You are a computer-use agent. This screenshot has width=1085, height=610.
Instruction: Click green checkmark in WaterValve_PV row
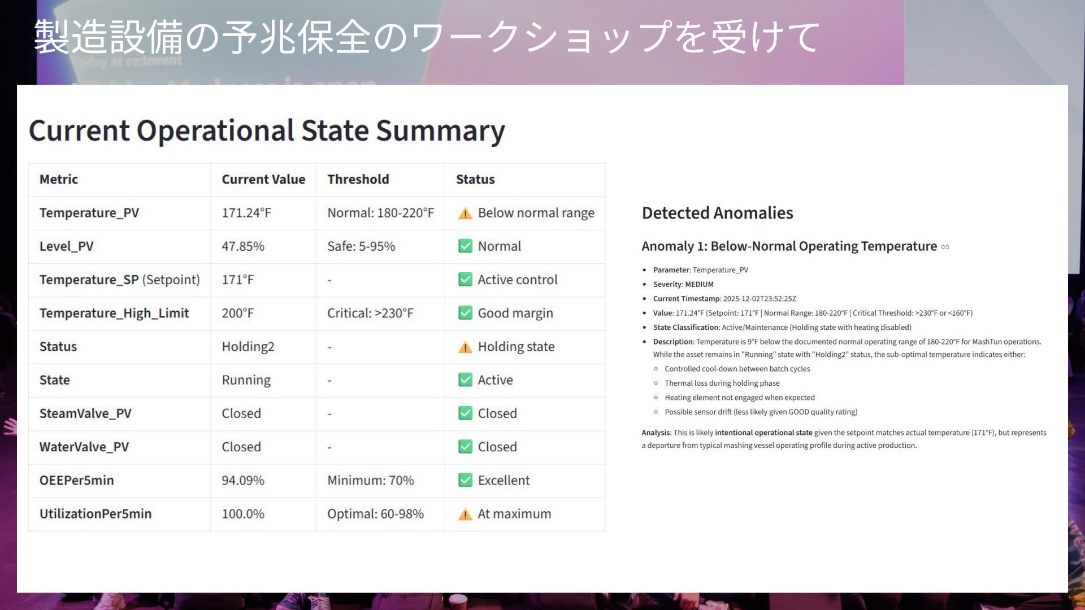465,447
